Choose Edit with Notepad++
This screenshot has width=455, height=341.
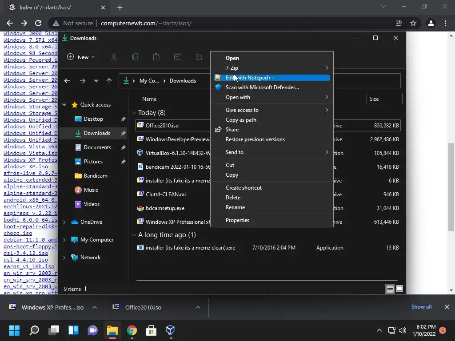point(272,78)
